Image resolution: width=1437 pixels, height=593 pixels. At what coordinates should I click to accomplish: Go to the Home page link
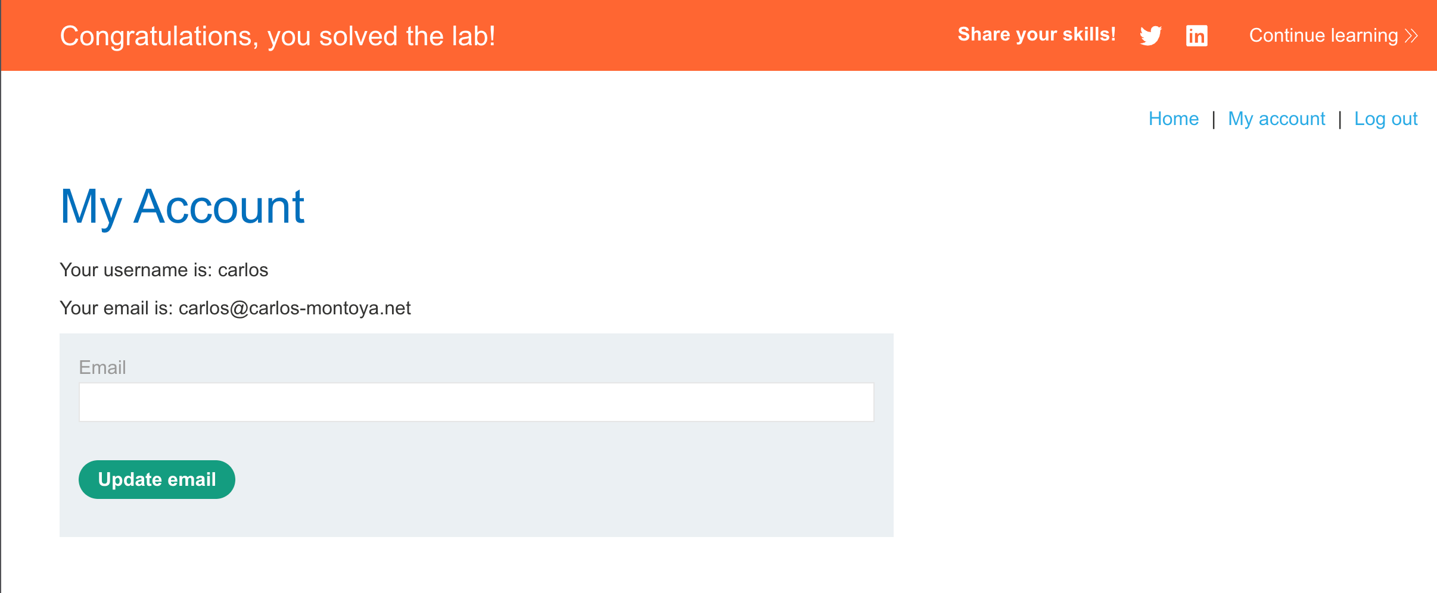coord(1173,119)
